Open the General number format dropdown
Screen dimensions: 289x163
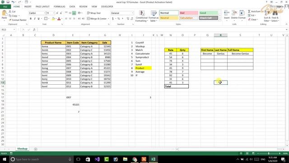coord(132,13)
